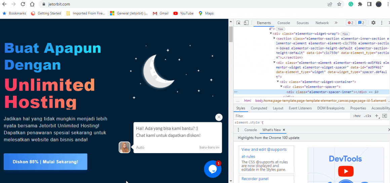Show more DevTools tabs chevron
Image resolution: width=390 pixels, height=183 pixels.
point(336,23)
